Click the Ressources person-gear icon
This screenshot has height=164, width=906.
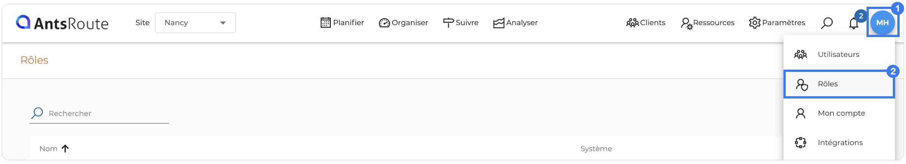click(686, 24)
